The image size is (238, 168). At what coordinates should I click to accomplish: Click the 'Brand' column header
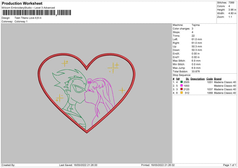coord(218,79)
